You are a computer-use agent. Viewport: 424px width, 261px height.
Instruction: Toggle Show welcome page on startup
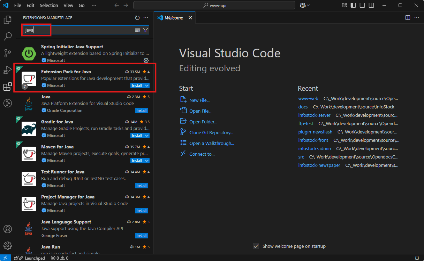[256, 246]
